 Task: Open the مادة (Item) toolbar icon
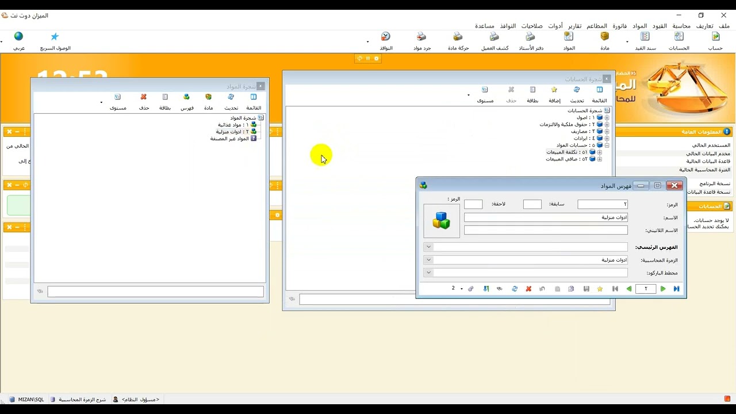click(605, 41)
